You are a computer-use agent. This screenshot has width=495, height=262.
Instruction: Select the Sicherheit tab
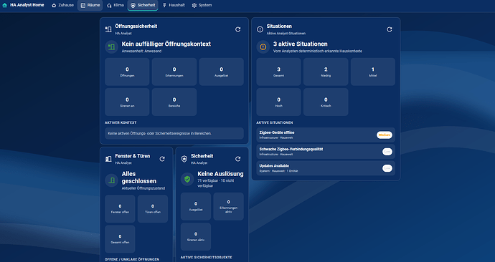(x=143, y=5)
